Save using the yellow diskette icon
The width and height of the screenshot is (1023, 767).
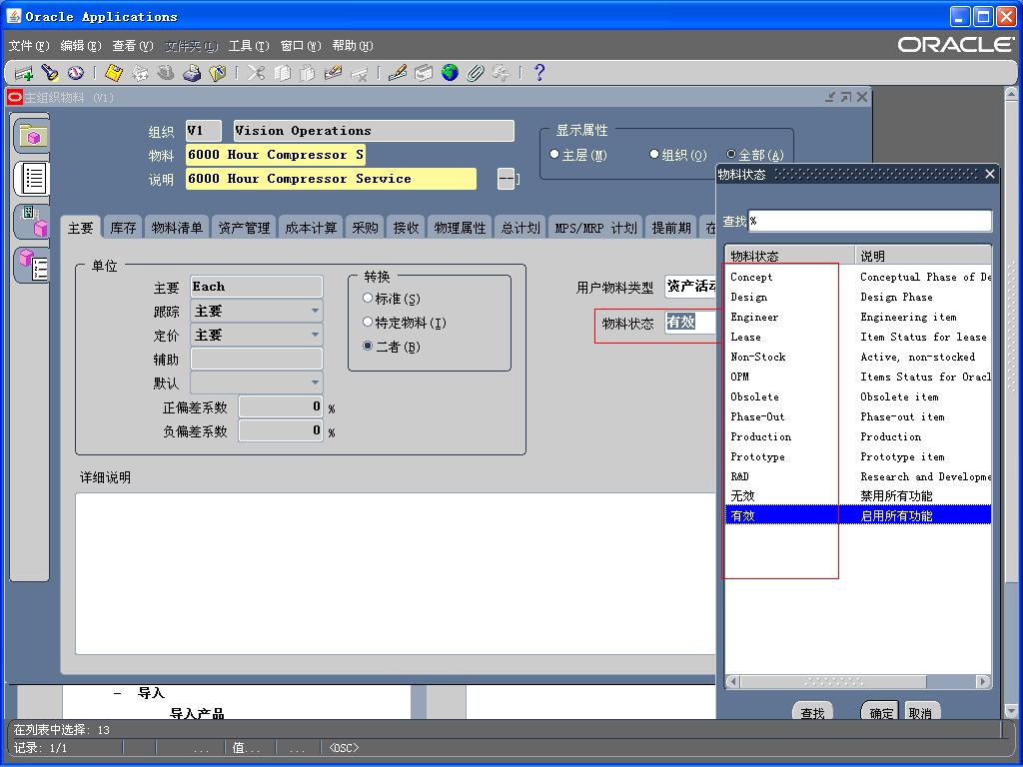(x=114, y=73)
